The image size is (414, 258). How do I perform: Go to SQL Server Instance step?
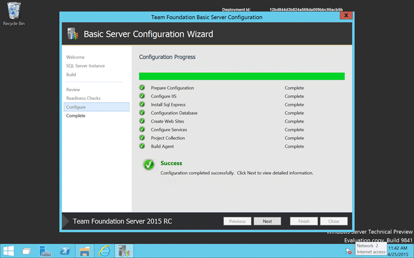pos(85,66)
